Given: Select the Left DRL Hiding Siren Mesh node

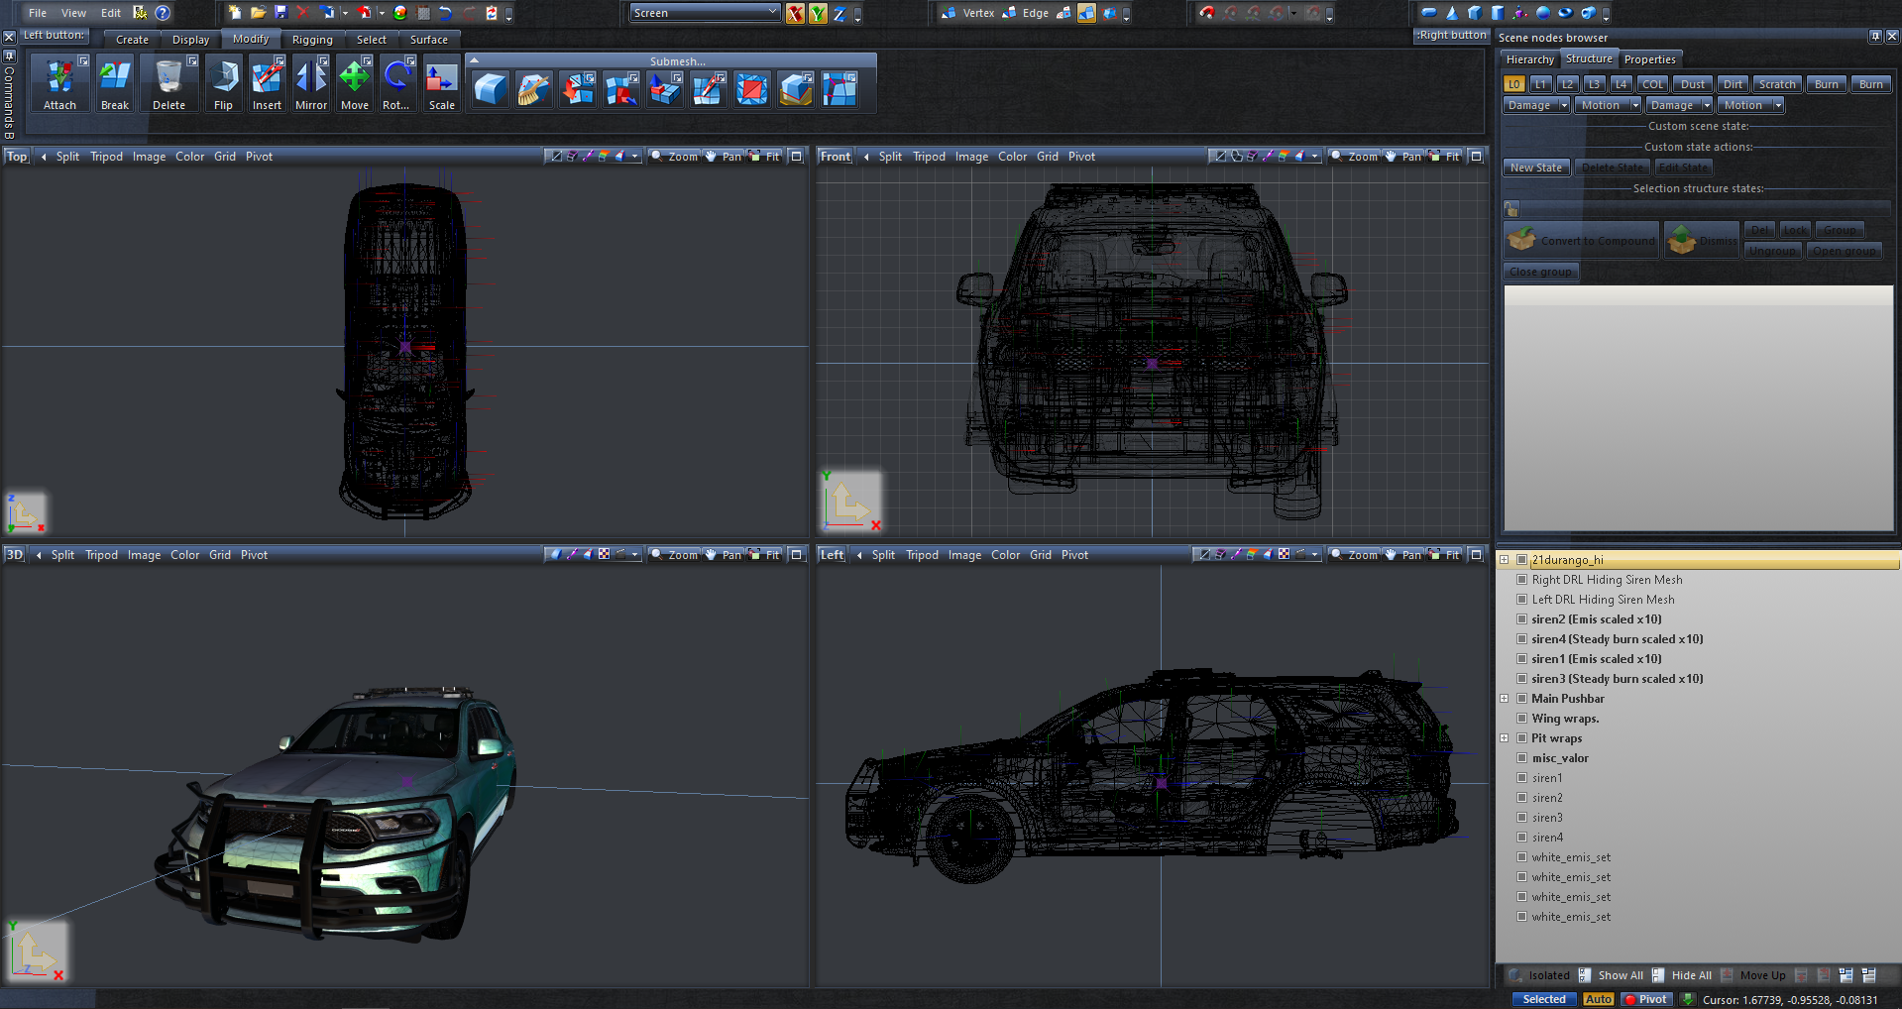Looking at the screenshot, I should coord(1603,600).
